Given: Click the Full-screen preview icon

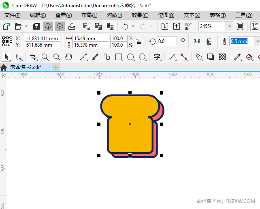Looking at the screenshot, I should 240,26.
